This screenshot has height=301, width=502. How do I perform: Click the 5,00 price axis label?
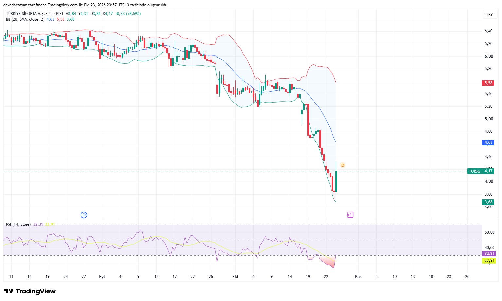click(x=489, y=119)
